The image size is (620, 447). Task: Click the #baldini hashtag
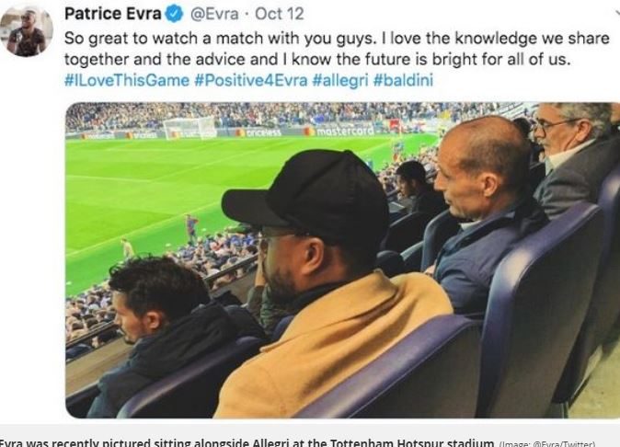pyautogui.click(x=403, y=80)
